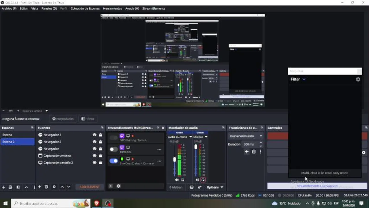Close the StreamElements Multi-Stream dock
369x208 pixels.
tap(163, 128)
